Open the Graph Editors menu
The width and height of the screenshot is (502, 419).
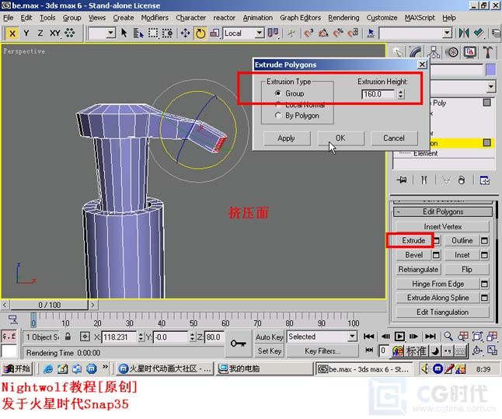click(x=300, y=18)
